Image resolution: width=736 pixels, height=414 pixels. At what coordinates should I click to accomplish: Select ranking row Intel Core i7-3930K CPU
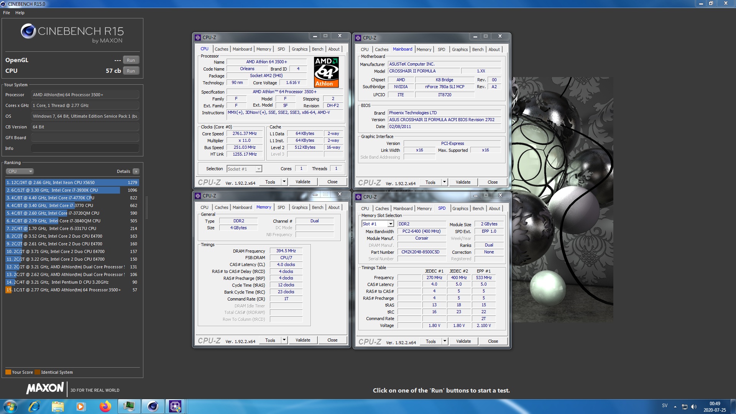[x=72, y=190]
